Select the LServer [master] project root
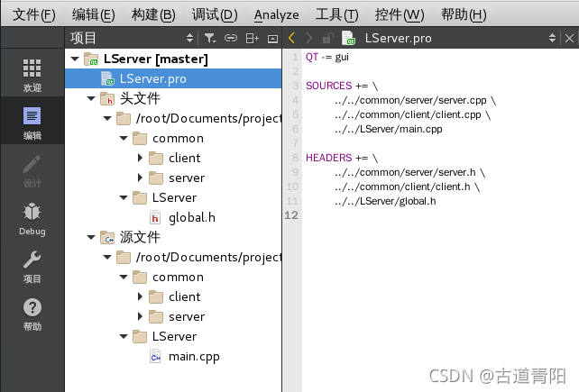This screenshot has width=579, height=392. click(155, 59)
